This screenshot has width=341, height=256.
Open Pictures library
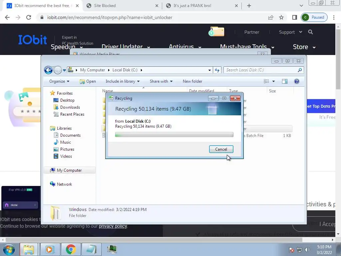pos(67,149)
